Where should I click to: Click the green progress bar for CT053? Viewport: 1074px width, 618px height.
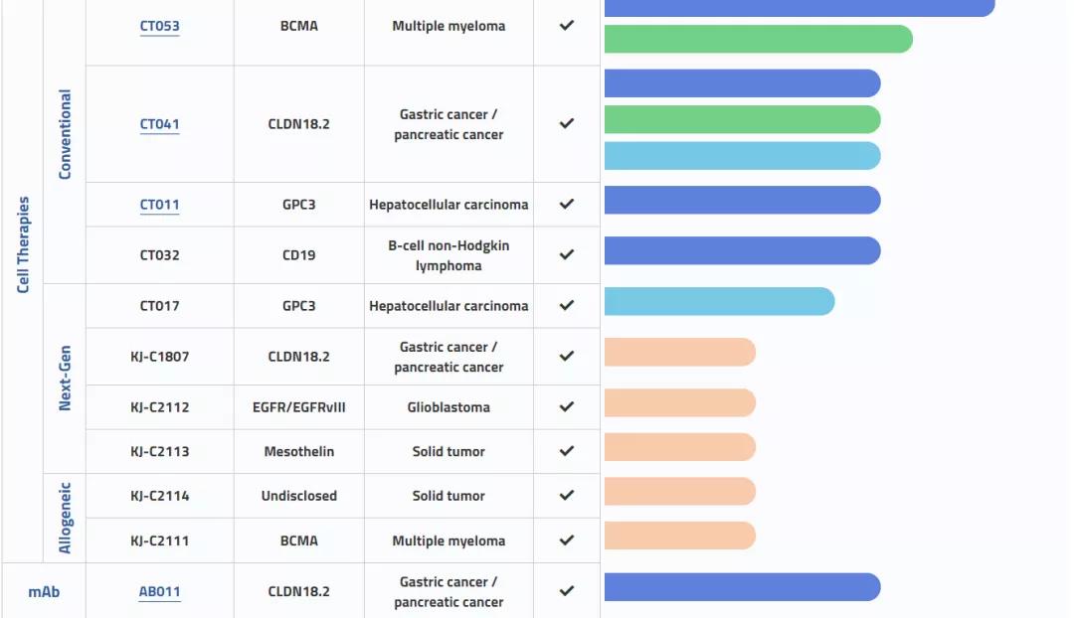click(758, 40)
